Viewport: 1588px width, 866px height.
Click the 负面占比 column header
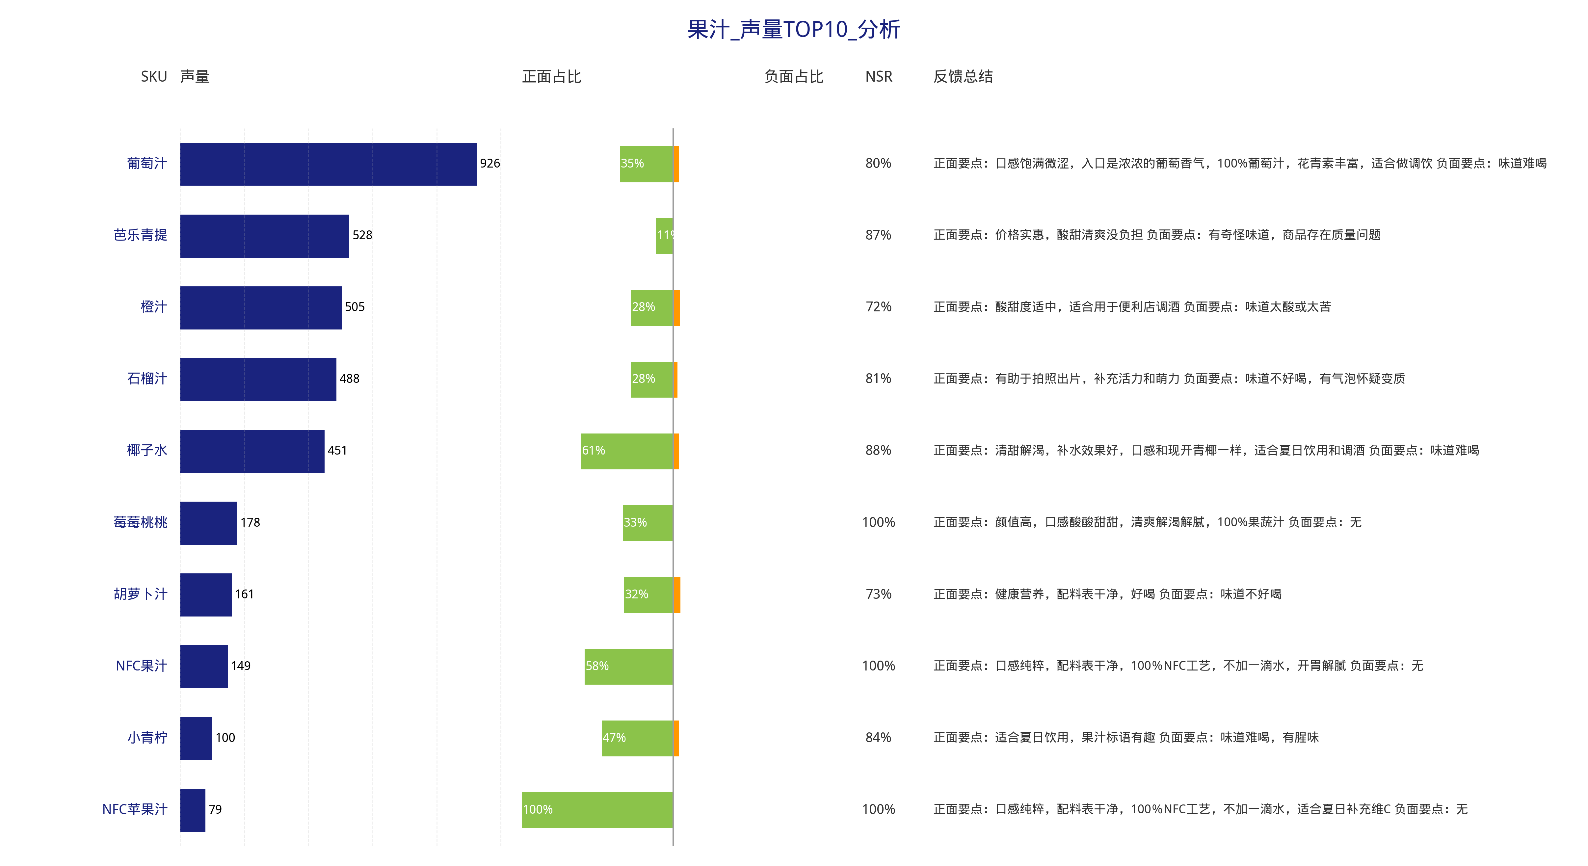click(x=793, y=76)
